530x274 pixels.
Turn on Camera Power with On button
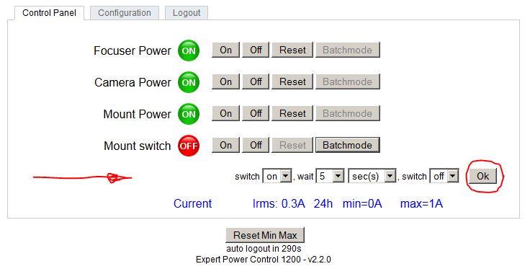tap(226, 82)
